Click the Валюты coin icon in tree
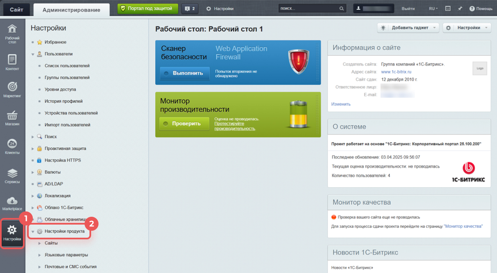The height and width of the screenshot is (273, 497). tap(40, 172)
